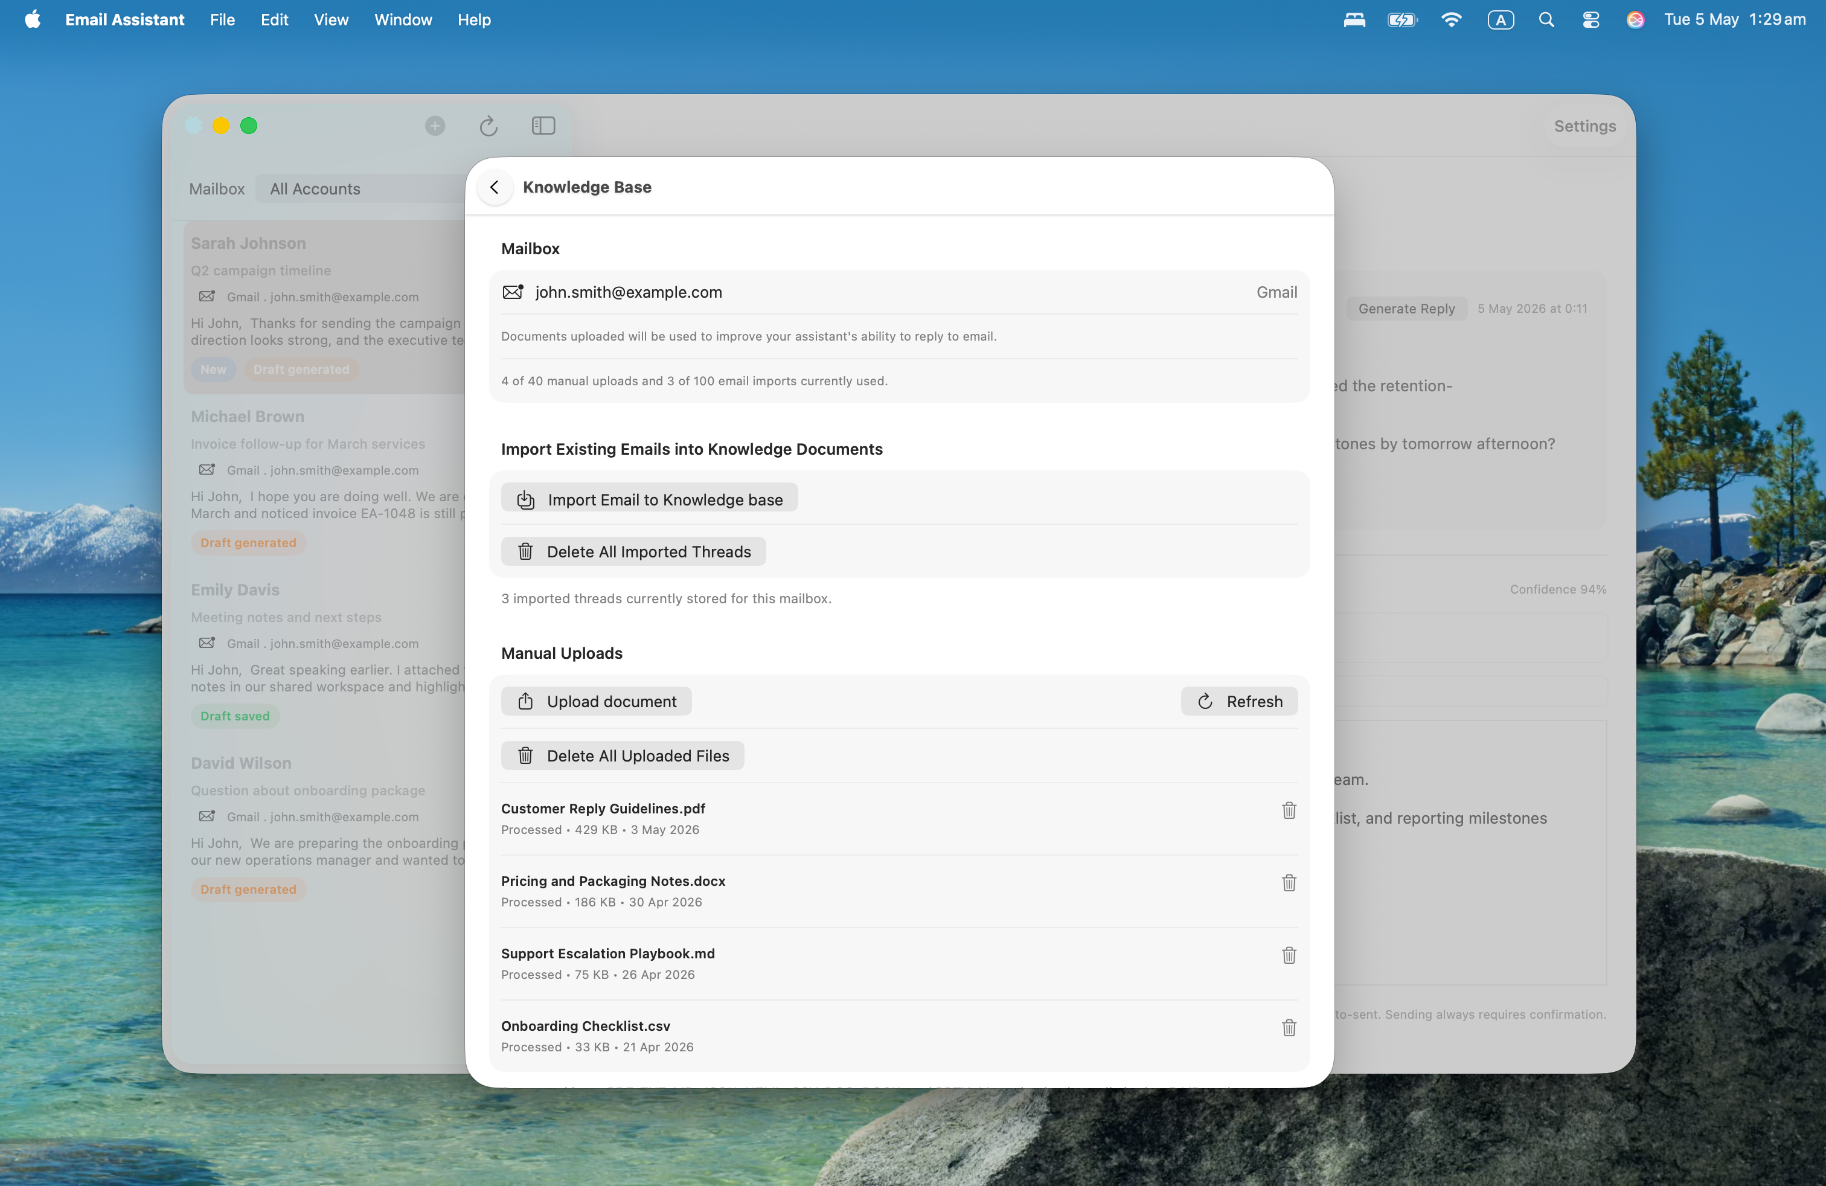Click the Upload document button
Image resolution: width=1826 pixels, height=1186 pixels.
click(596, 701)
